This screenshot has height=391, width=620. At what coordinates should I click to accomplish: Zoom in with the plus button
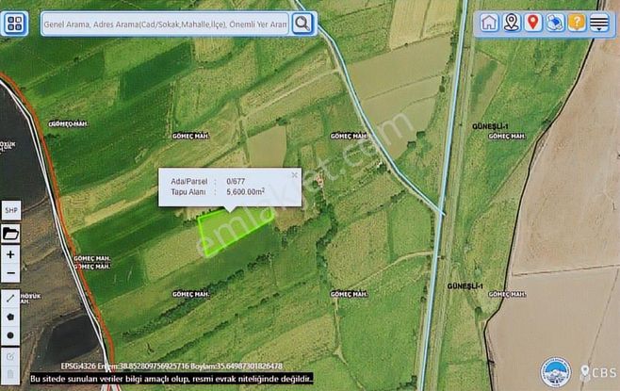[11, 254]
